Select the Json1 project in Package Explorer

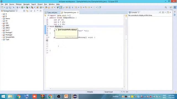coord(7,30)
